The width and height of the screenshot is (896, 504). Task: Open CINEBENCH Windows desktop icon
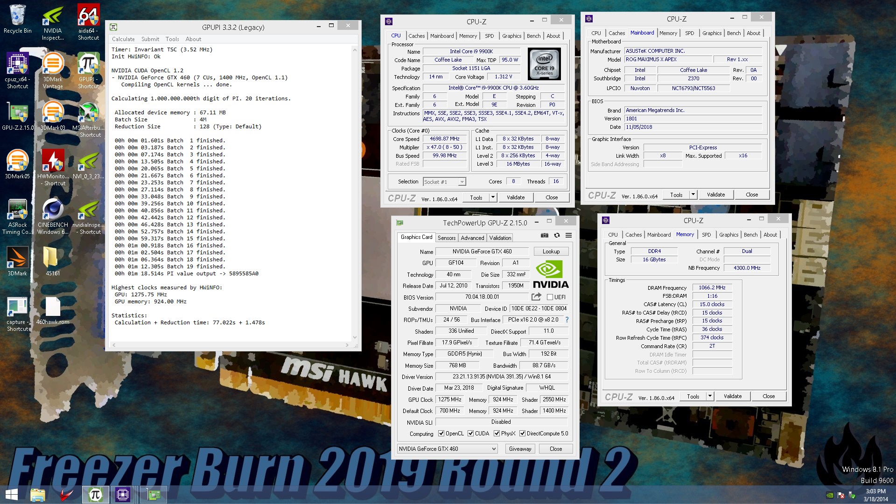(x=53, y=217)
